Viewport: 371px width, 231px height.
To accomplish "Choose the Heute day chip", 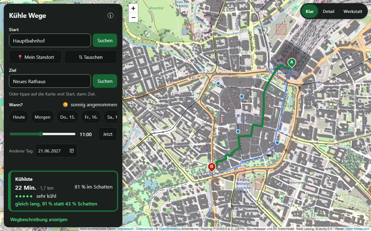I will click(x=19, y=117).
